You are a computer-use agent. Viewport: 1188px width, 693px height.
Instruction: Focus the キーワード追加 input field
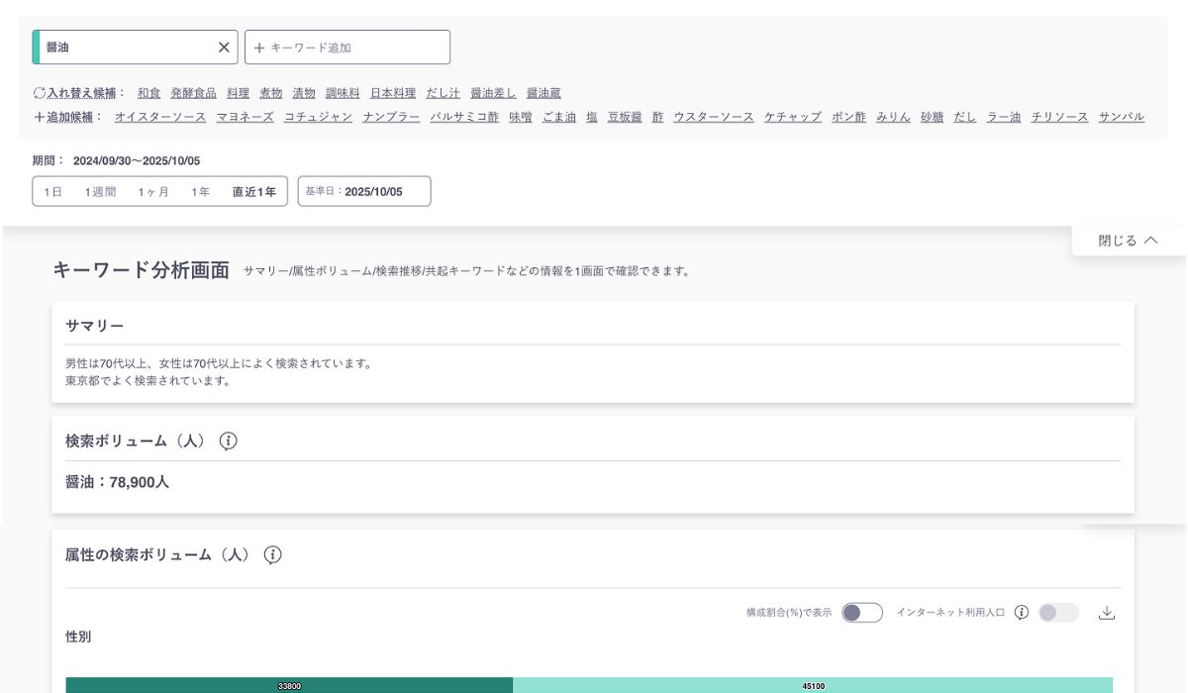[356, 48]
